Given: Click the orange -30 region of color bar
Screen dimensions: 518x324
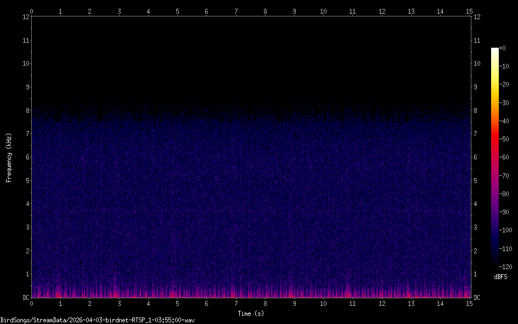Looking at the screenshot, I should [x=494, y=103].
